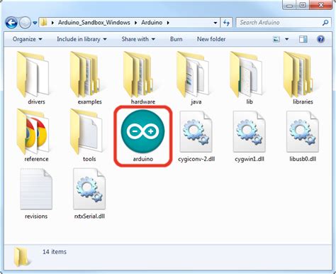
Task: Select the revisions text file icon
Action: coord(36,189)
